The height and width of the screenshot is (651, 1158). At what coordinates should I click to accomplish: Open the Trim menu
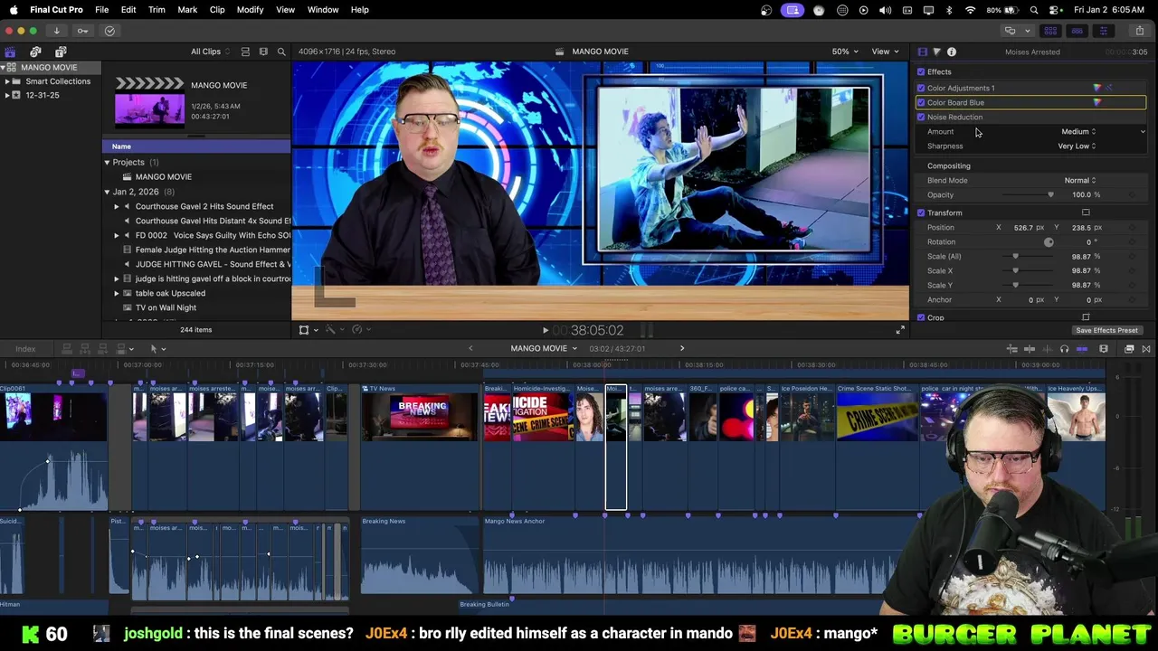pyautogui.click(x=157, y=10)
